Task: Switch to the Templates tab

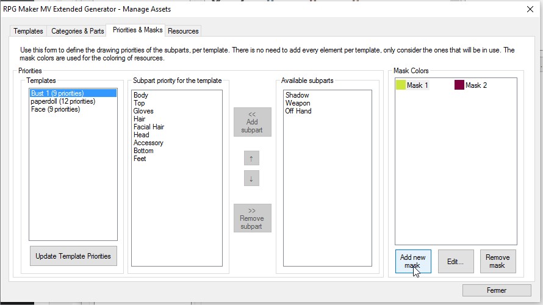Action: (x=29, y=31)
